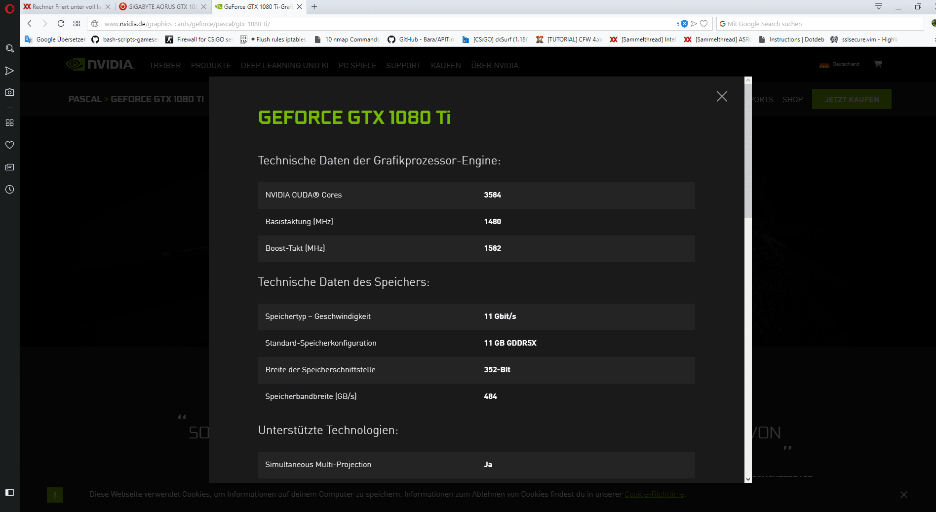
Task: Click the site info globe icon
Action: pos(95,24)
